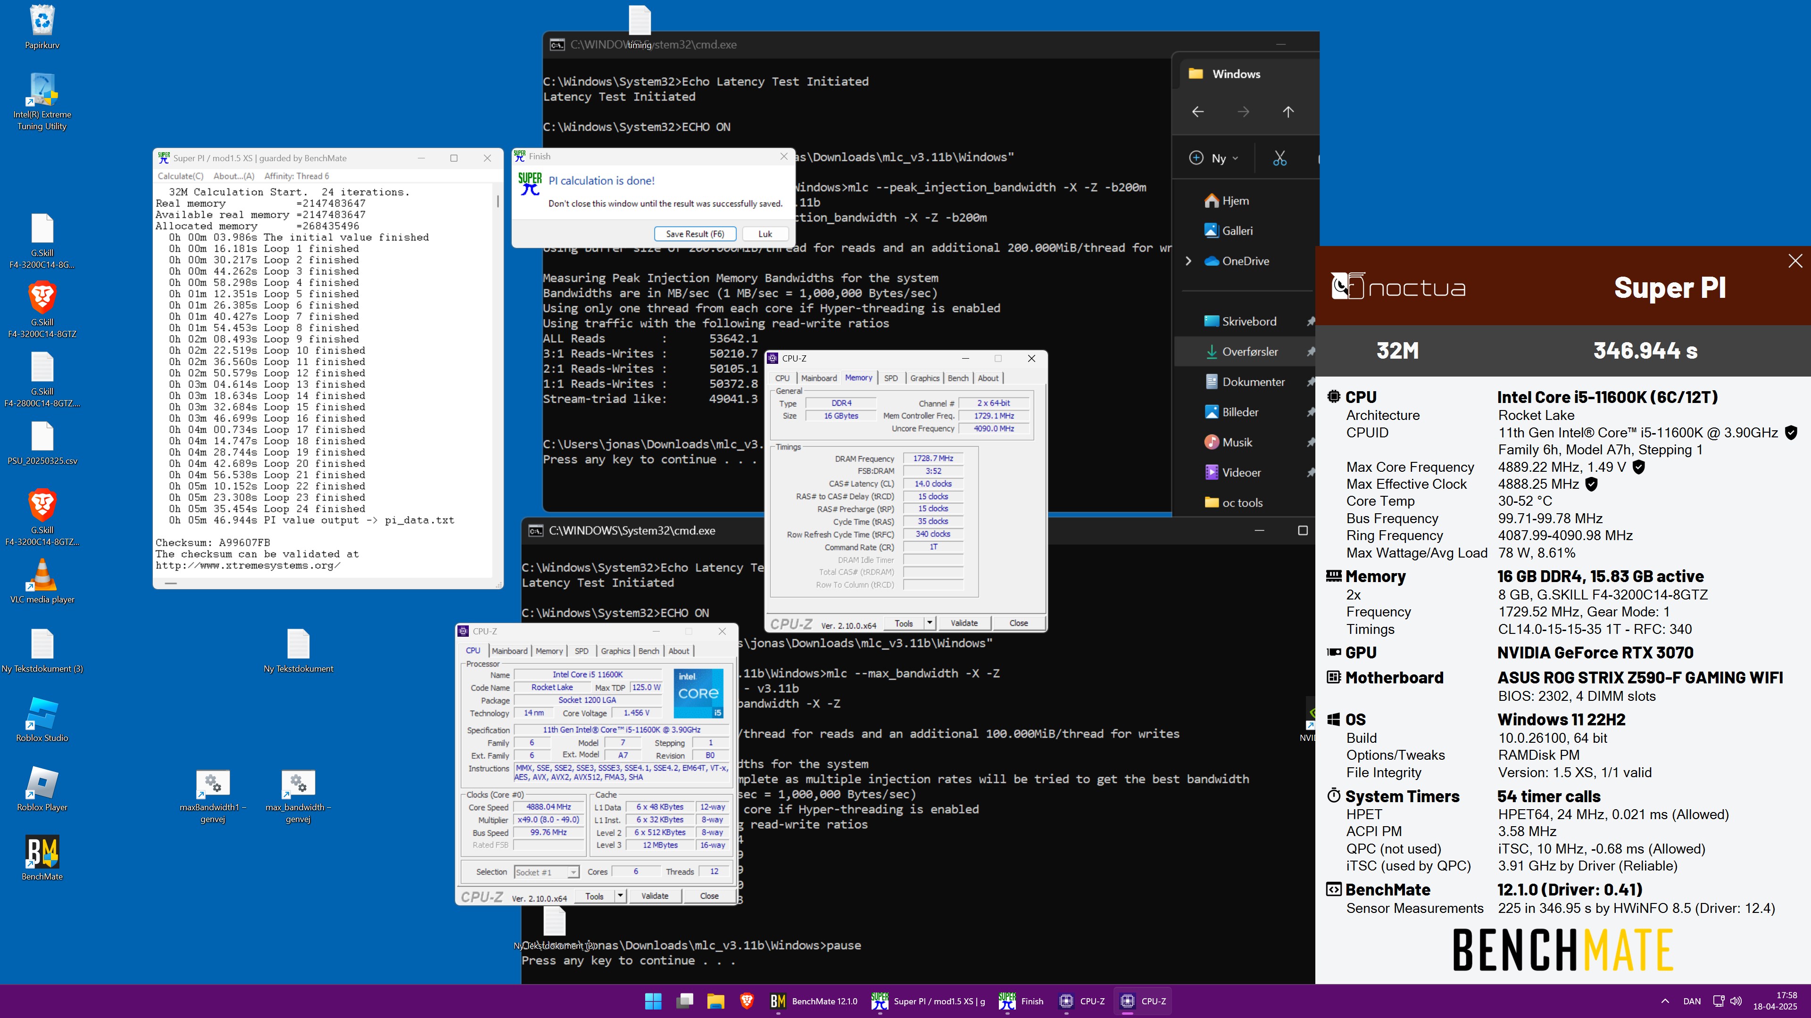Click Validate in the CPU-Z CPU window

click(x=655, y=896)
